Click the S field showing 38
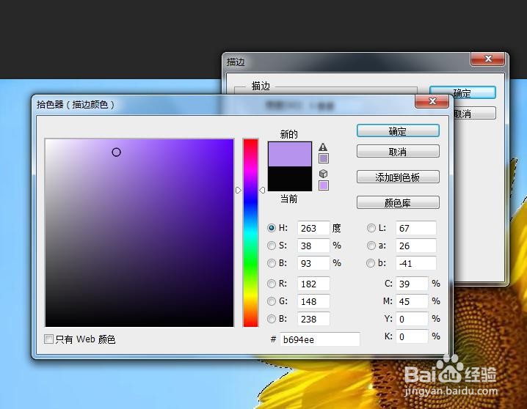The width and height of the screenshot is (527, 409). point(313,246)
